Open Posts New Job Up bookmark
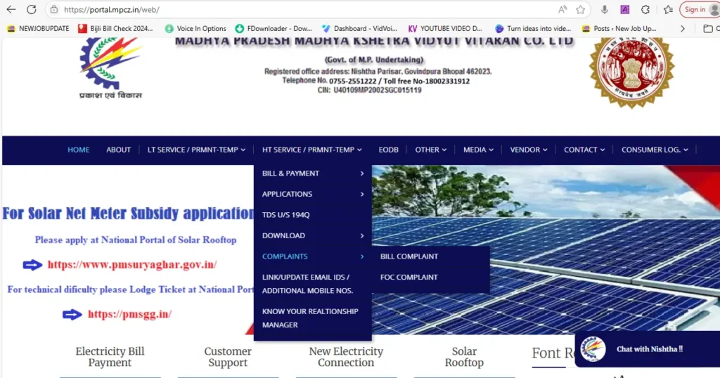720x378 pixels. (619, 28)
